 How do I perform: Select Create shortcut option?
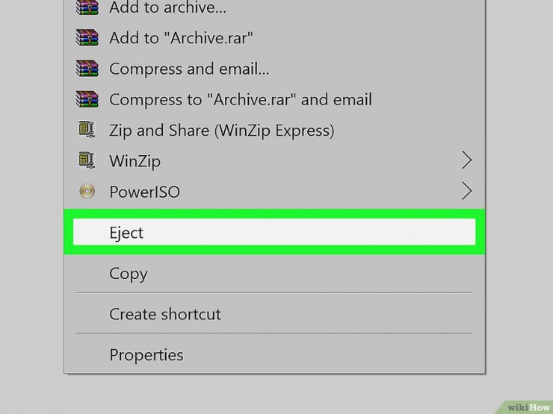pos(274,313)
